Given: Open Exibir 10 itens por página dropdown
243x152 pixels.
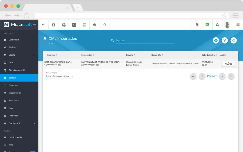Looking at the screenshot, I should [60, 76].
